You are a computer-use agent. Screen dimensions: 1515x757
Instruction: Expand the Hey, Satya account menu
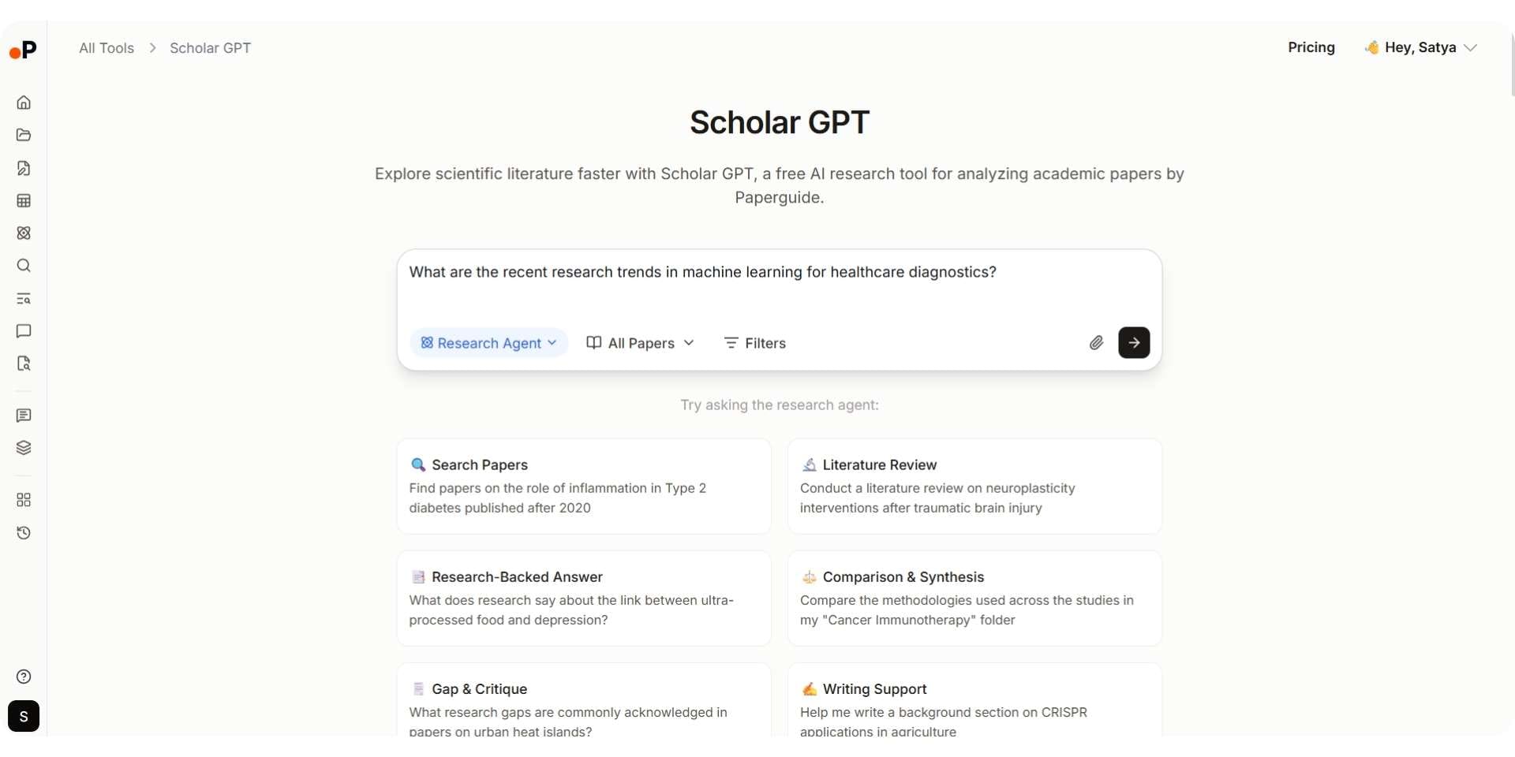[1420, 47]
